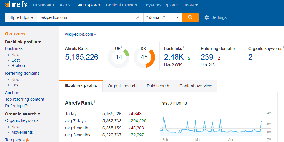Click the info icon next to UR
Screen dimensions: 284x142
(x=121, y=47)
